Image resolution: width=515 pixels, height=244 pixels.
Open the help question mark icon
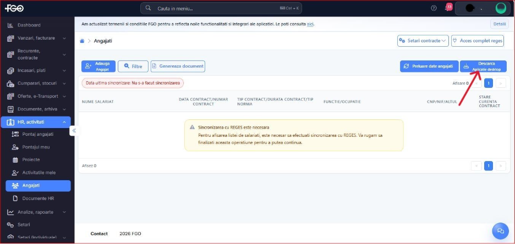[x=434, y=8]
